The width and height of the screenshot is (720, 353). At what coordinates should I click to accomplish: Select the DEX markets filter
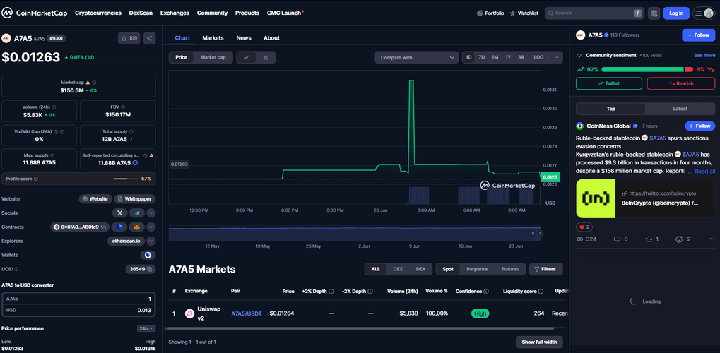[x=420, y=269]
